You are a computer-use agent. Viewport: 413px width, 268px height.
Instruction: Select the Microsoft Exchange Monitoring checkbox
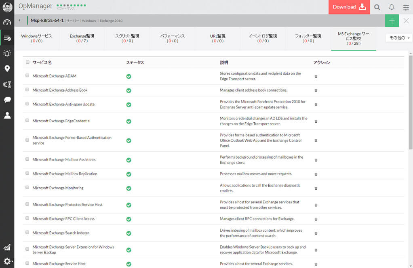click(27, 187)
